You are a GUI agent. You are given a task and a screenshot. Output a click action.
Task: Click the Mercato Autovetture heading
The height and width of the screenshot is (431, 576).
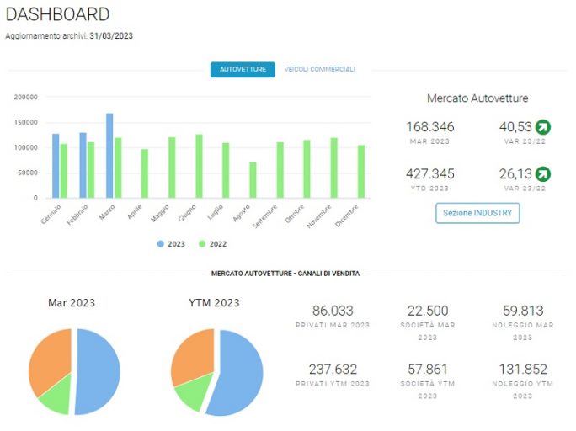477,98
